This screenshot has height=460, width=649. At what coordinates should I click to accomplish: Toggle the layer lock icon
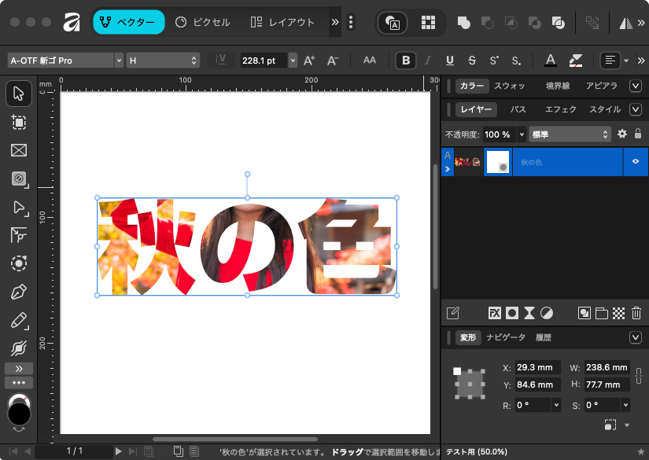click(x=638, y=134)
